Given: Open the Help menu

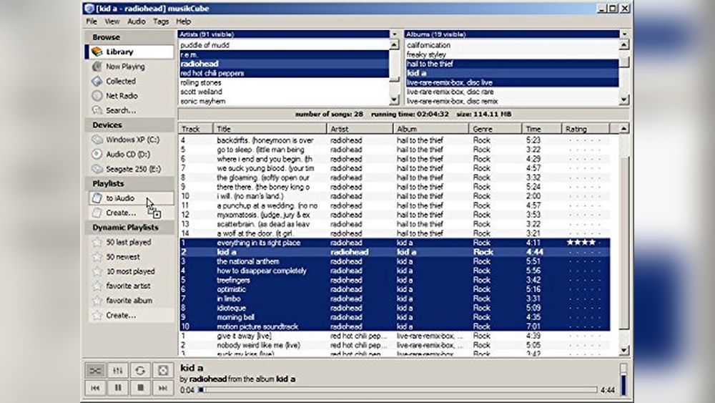Looking at the screenshot, I should pos(183,21).
